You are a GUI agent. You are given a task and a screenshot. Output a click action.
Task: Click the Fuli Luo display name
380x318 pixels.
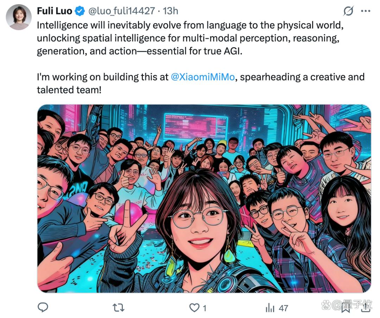click(55, 11)
